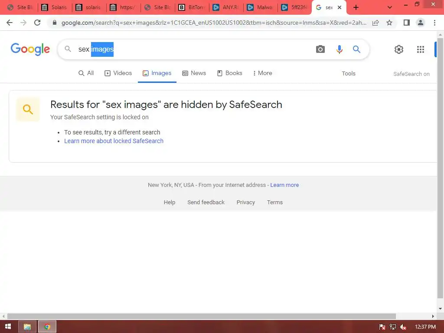Image resolution: width=444 pixels, height=333 pixels.
Task: Show the taskbar clock 12:37 PM
Action: pos(425,326)
